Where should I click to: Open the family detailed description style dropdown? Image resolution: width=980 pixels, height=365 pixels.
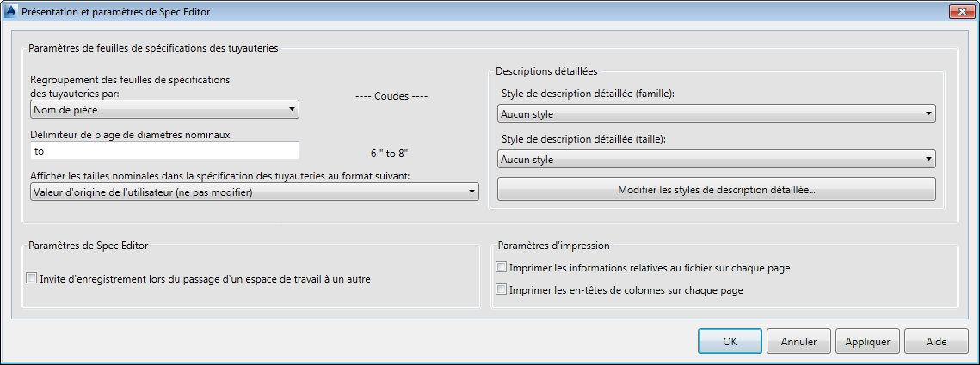point(716,113)
